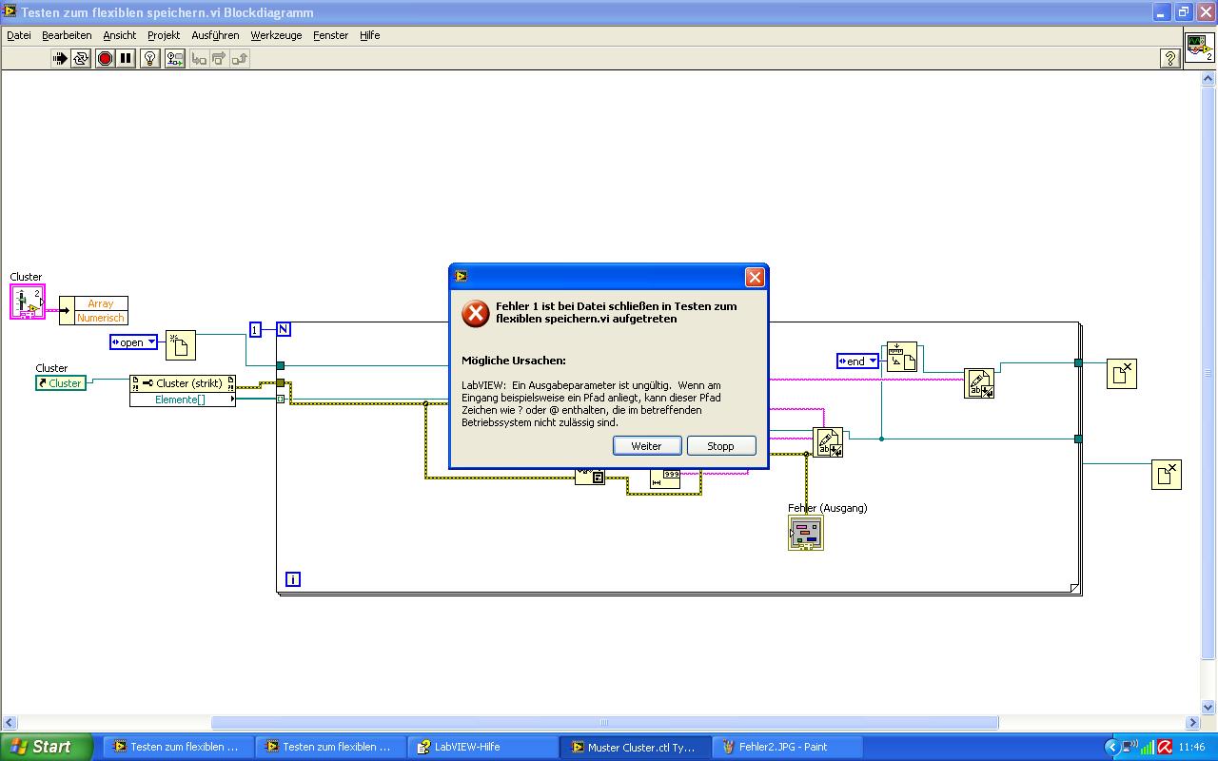Open the Ansicht menu

(x=120, y=35)
